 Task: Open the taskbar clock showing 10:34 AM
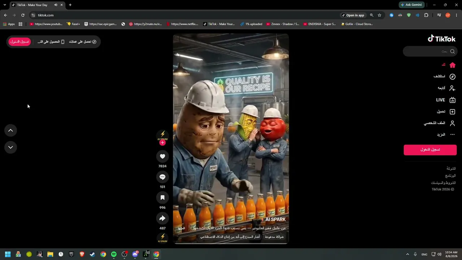pyautogui.click(x=451, y=254)
